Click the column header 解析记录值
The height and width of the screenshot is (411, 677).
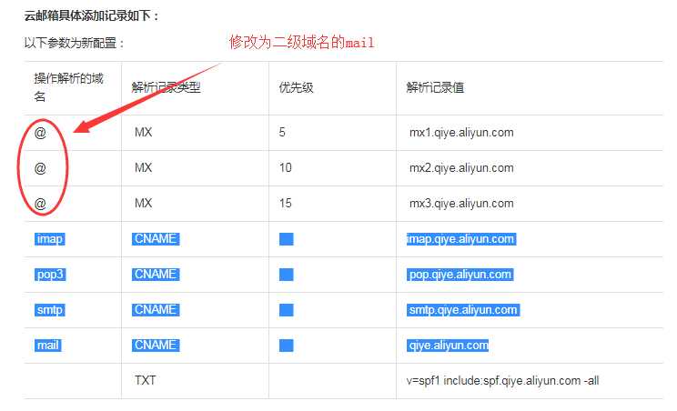point(435,87)
